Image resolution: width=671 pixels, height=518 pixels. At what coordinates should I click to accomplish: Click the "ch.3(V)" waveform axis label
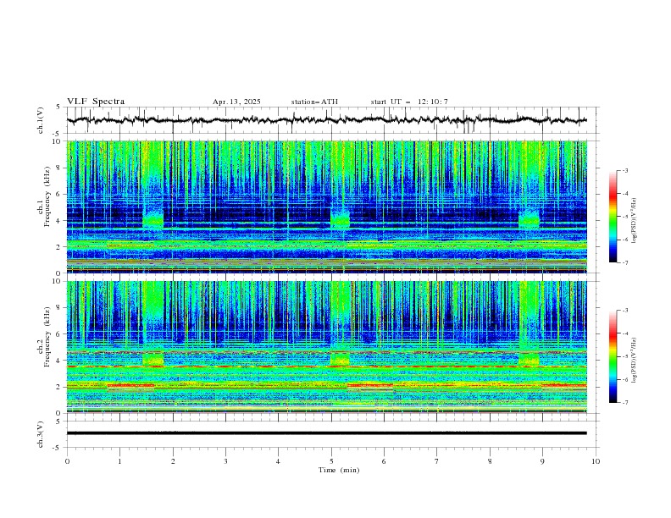click(x=41, y=434)
